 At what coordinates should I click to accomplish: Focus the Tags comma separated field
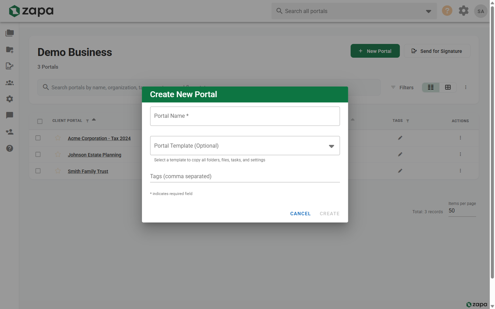pos(245,176)
